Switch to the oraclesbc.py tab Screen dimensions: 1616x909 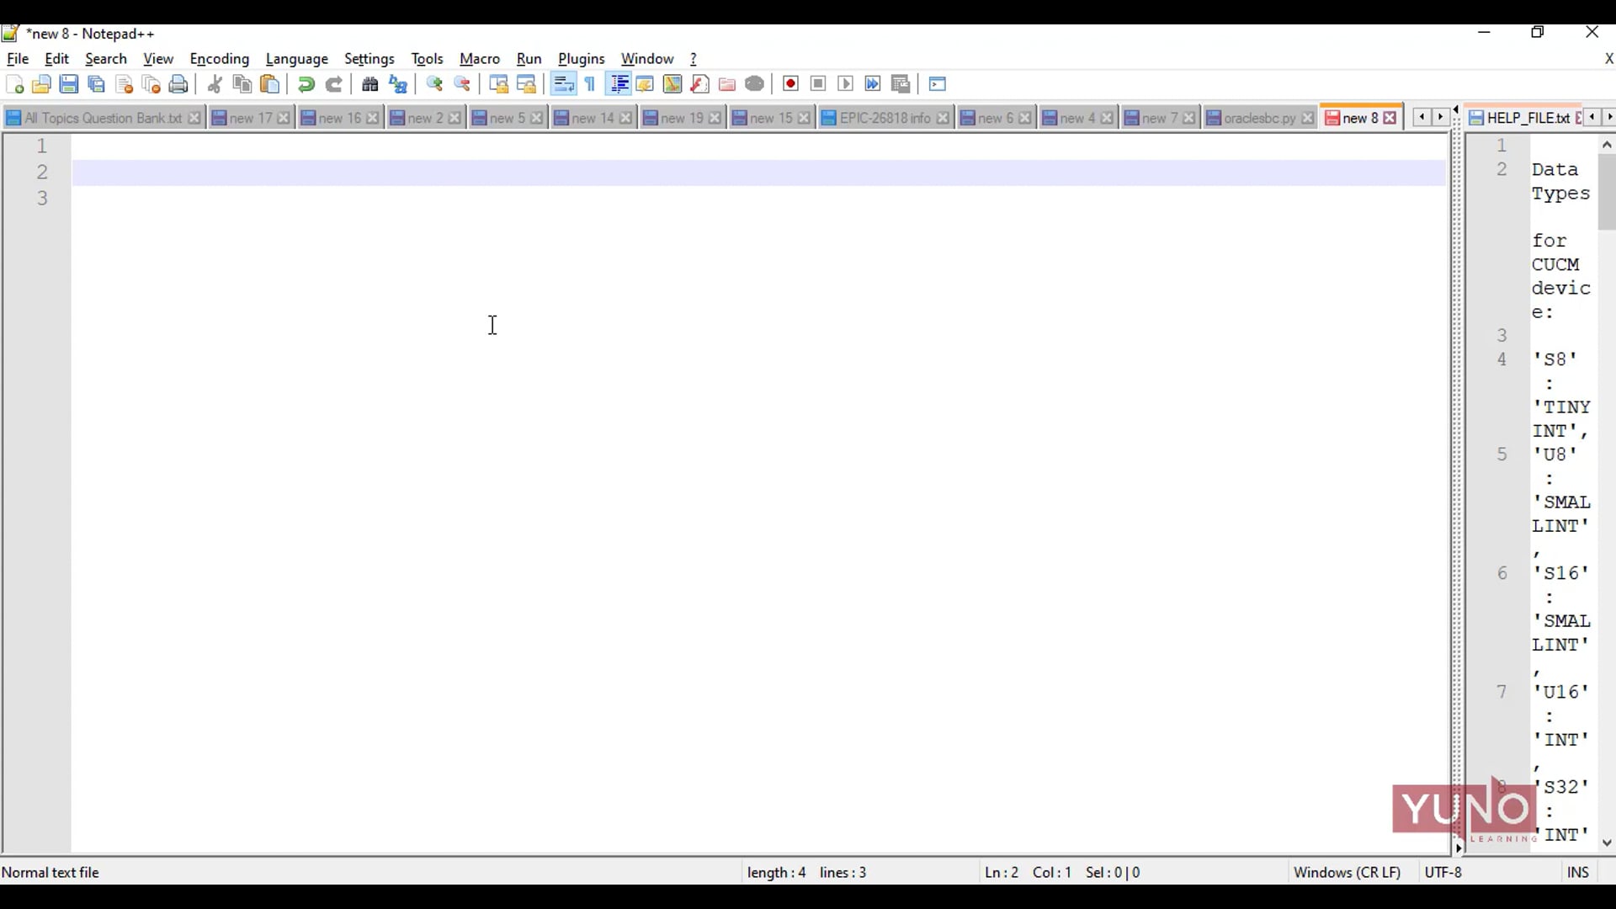pyautogui.click(x=1259, y=118)
